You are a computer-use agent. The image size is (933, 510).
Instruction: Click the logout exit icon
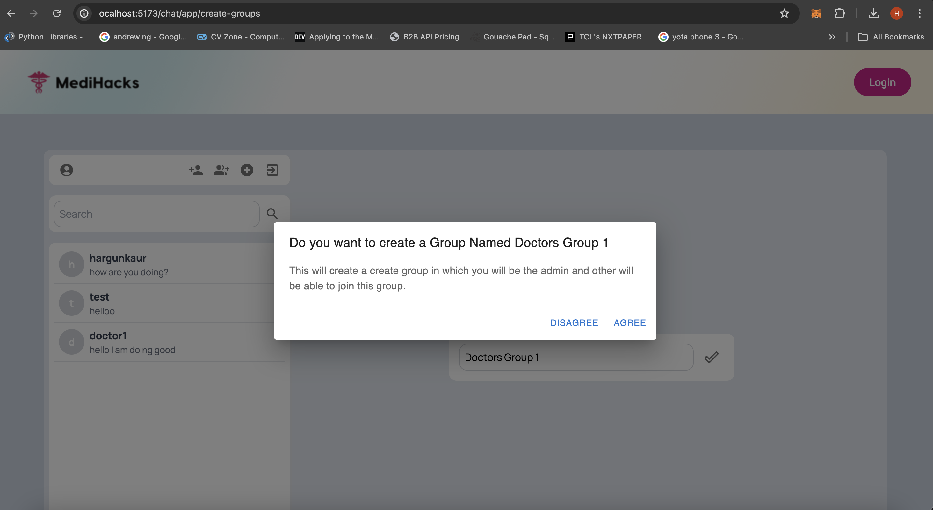pyautogui.click(x=272, y=170)
